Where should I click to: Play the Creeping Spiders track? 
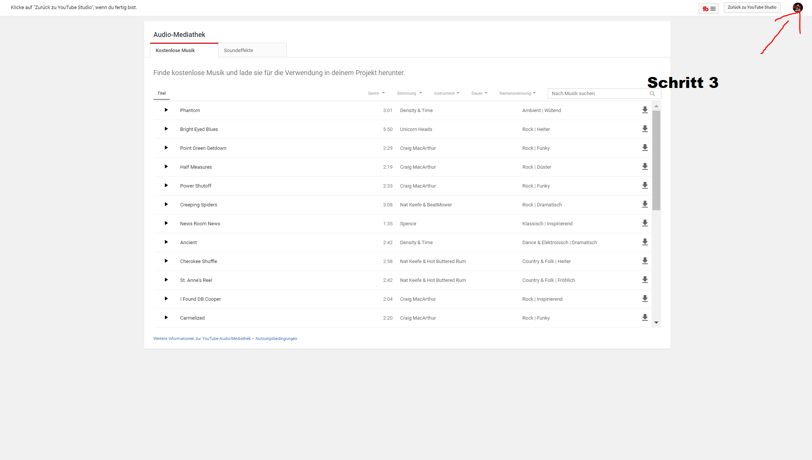166,205
